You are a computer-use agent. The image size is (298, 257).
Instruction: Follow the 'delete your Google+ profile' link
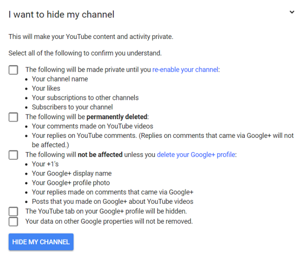pyautogui.click(x=196, y=155)
